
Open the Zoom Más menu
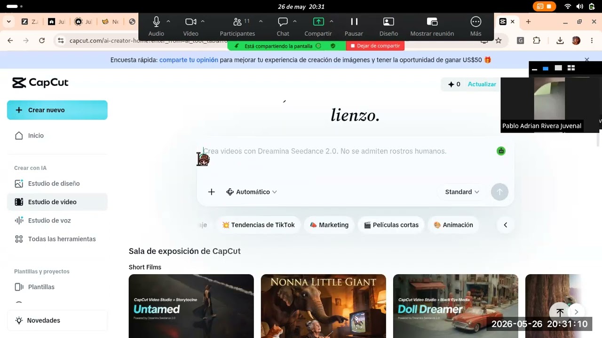coord(476,26)
